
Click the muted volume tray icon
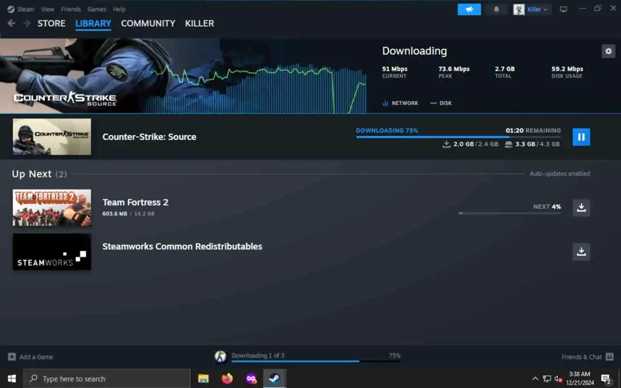[x=558, y=379]
